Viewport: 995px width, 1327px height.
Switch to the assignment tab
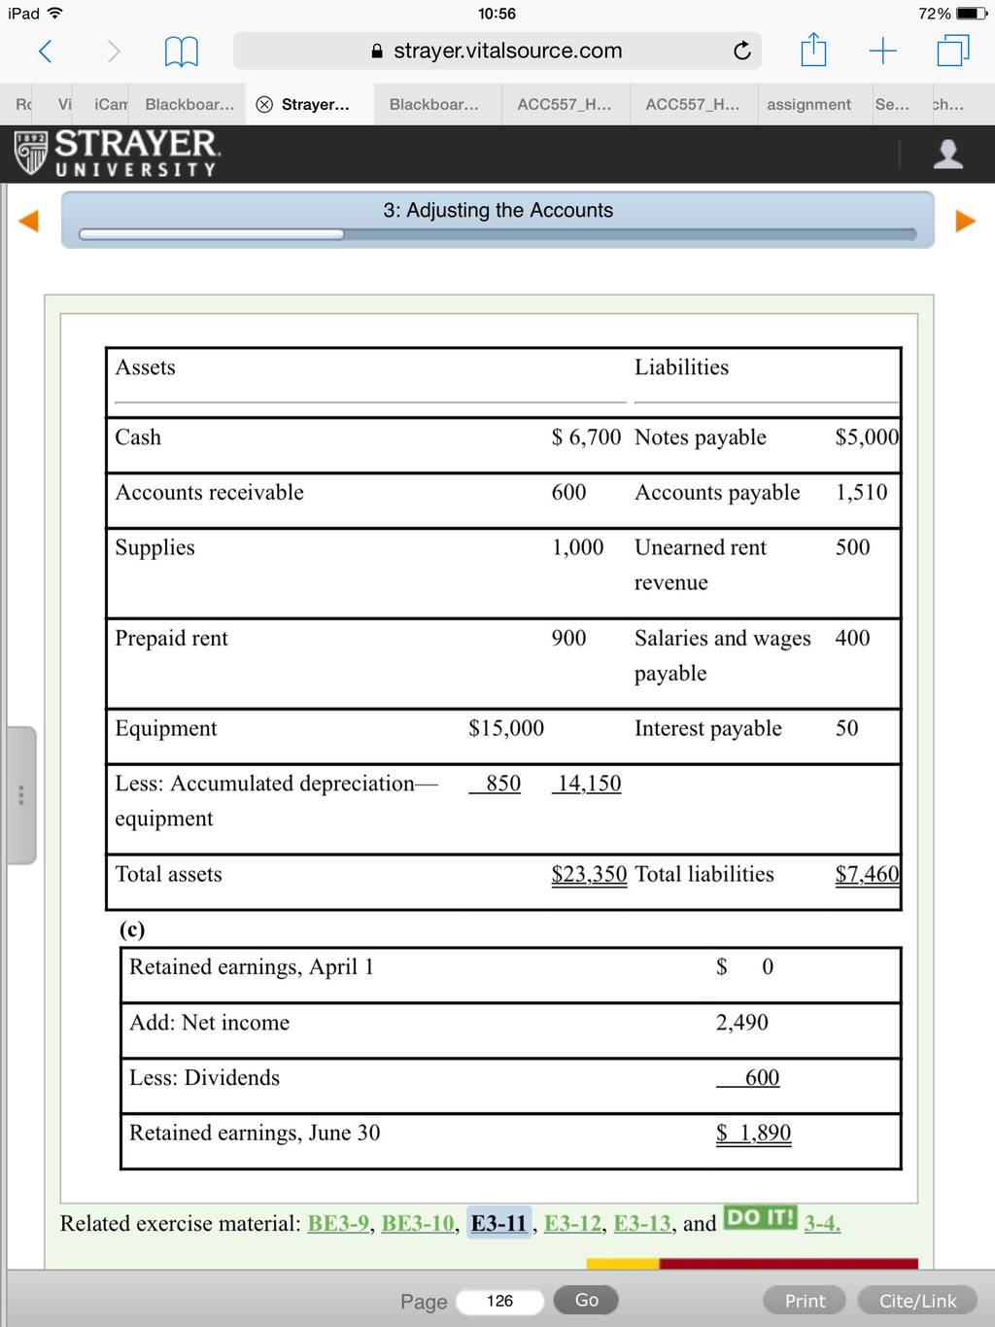[x=808, y=105]
